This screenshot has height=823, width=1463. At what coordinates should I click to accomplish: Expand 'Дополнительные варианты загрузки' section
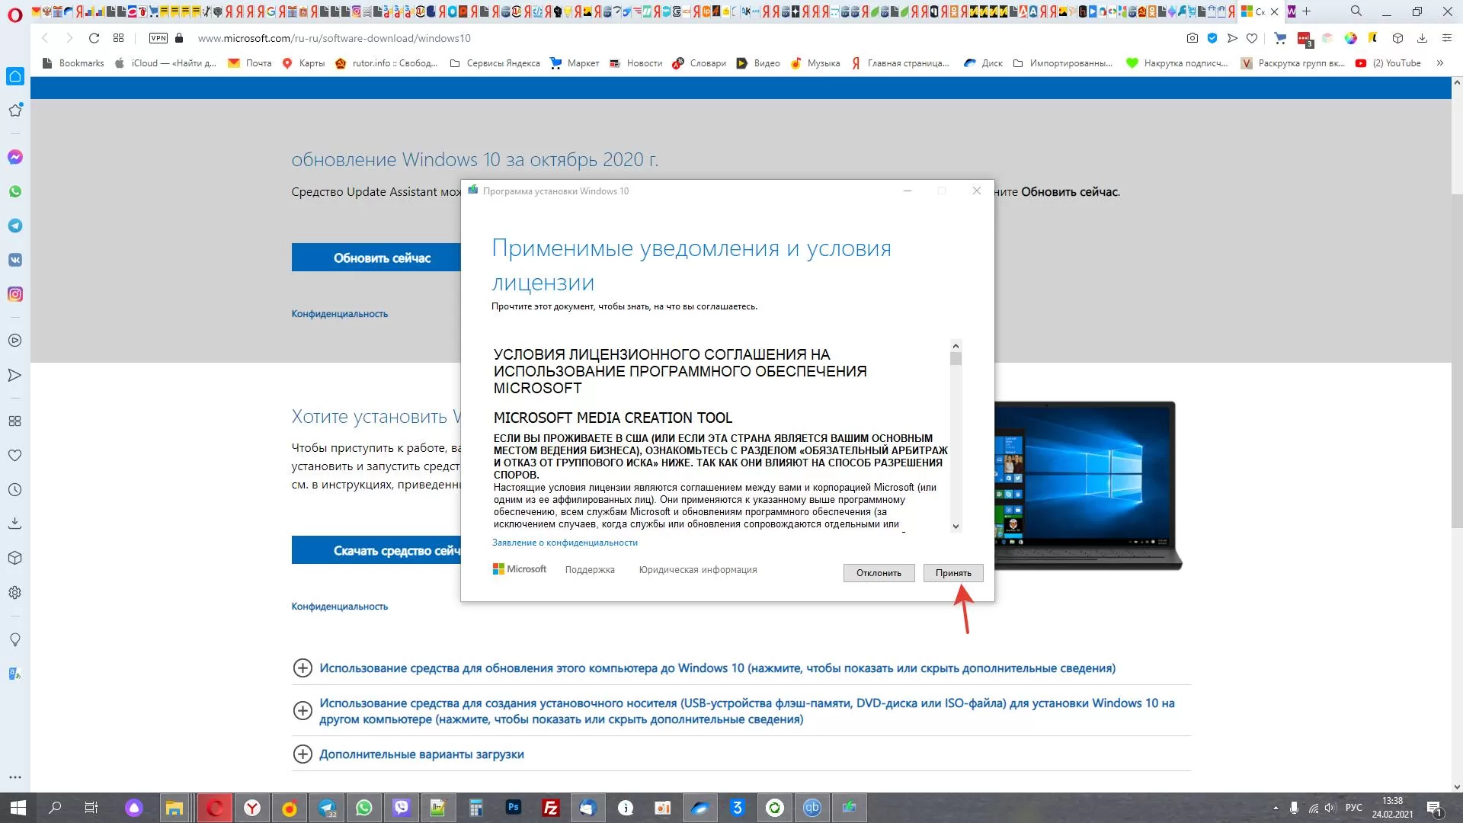pos(303,754)
